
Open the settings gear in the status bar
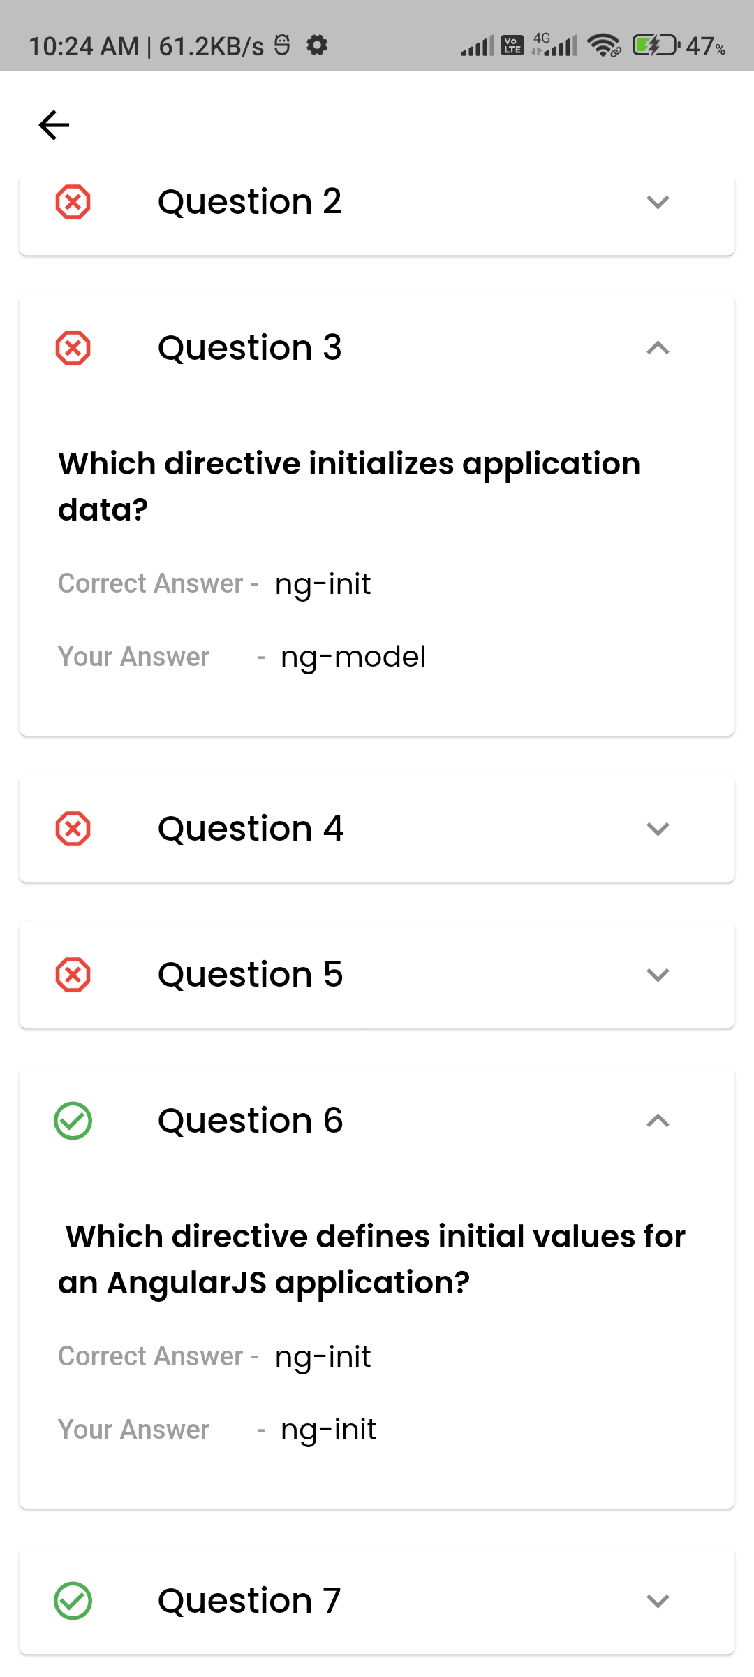[x=316, y=45]
